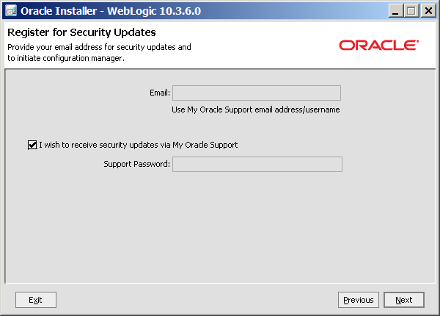Click the 'Email:' label
The height and width of the screenshot is (316, 440).
tap(160, 93)
